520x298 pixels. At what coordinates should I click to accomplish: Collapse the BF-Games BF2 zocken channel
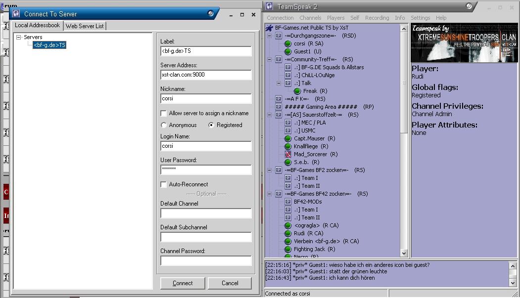pyautogui.click(x=269, y=170)
